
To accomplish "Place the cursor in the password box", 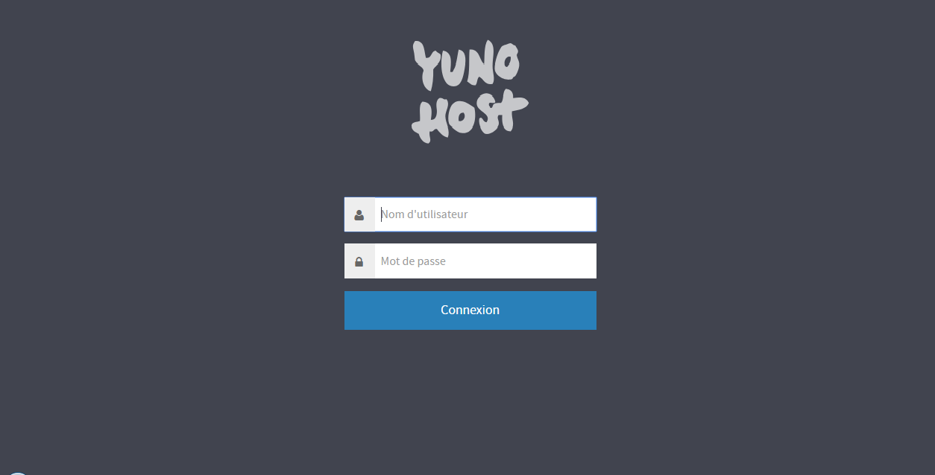I will point(485,261).
